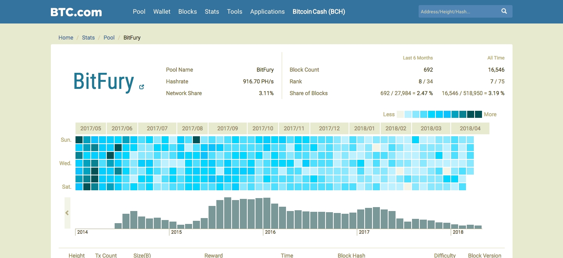Click the Tx Count column header
Image resolution: width=563 pixels, height=258 pixels.
pyautogui.click(x=106, y=255)
